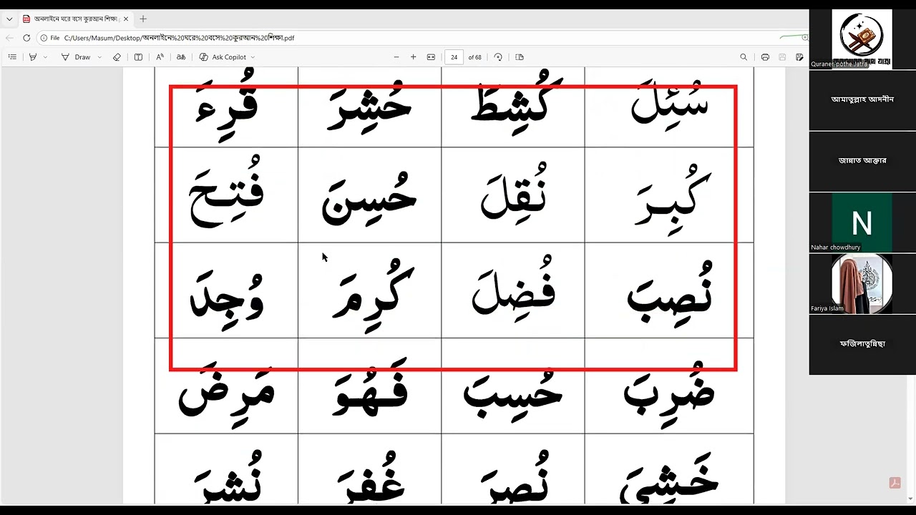Select Quraner pothe Jatra participant tile
Image resolution: width=916 pixels, height=515 pixels.
pyautogui.click(x=862, y=39)
